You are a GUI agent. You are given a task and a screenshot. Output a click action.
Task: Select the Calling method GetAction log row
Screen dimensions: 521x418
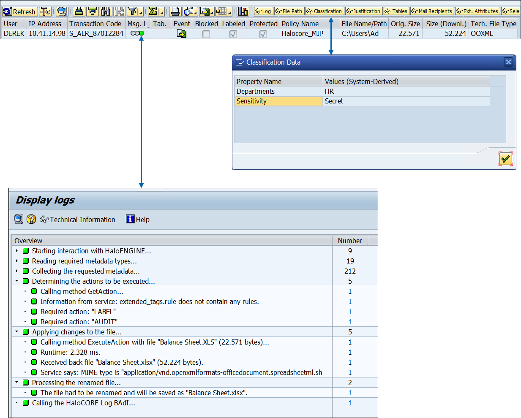point(194,291)
